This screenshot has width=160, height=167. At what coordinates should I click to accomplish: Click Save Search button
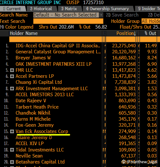coord(122,15)
